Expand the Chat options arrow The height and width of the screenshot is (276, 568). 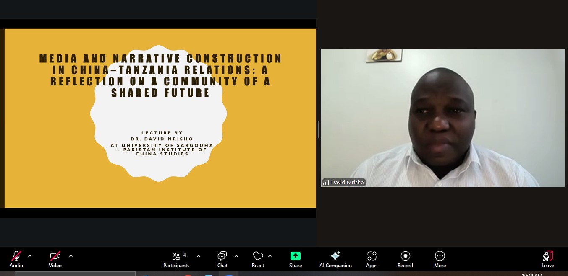tap(236, 256)
